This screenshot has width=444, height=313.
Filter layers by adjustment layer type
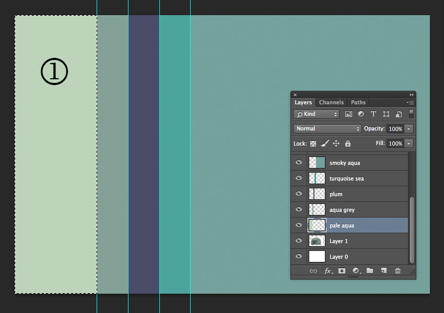361,114
